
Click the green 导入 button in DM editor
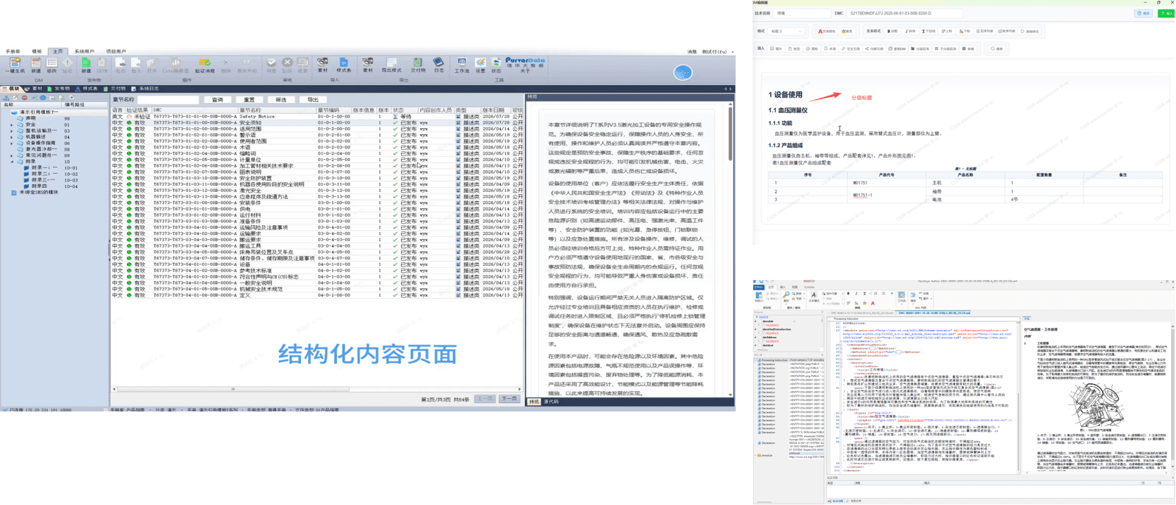click(x=1166, y=13)
